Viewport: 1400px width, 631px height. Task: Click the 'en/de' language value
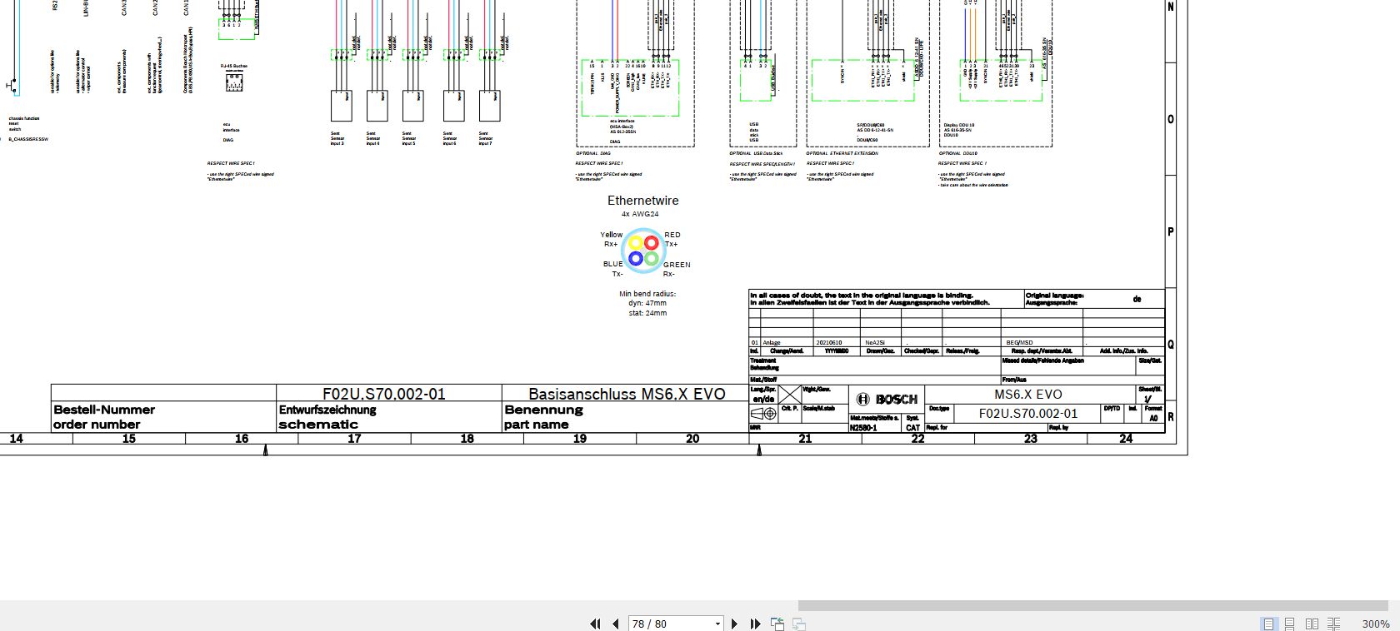point(763,400)
